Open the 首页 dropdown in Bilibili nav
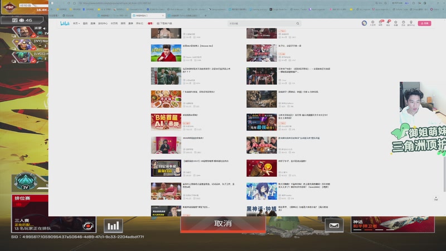 pyautogui.click(x=76, y=23)
